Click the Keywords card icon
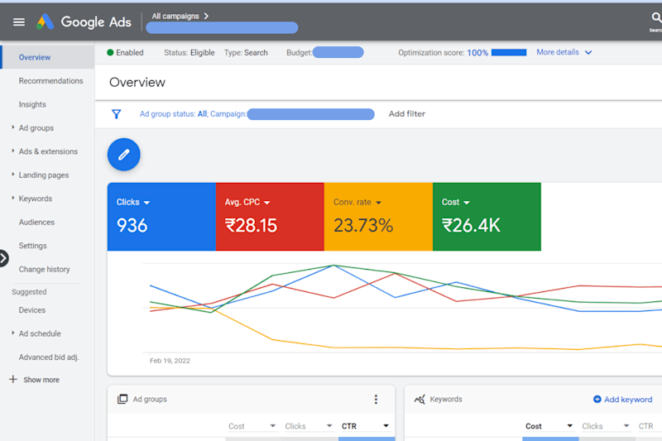Viewport: 662px width, 441px height. pos(420,400)
